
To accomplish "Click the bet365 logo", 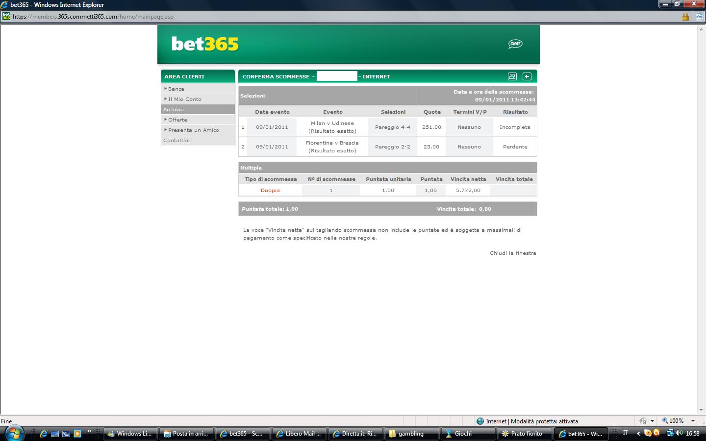I will [x=205, y=44].
